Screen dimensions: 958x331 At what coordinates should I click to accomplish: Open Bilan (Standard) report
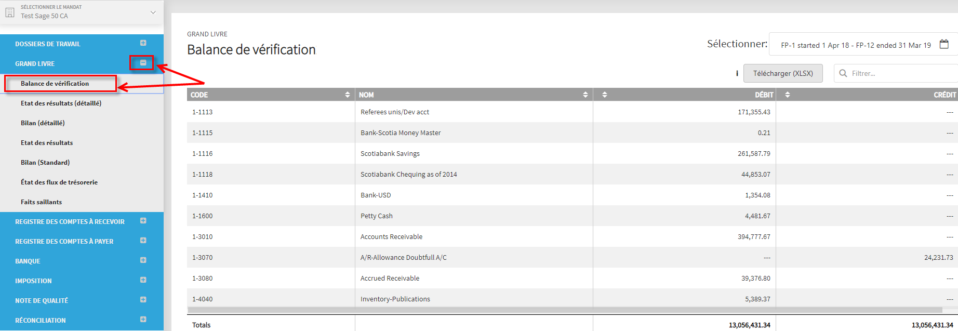click(x=45, y=163)
